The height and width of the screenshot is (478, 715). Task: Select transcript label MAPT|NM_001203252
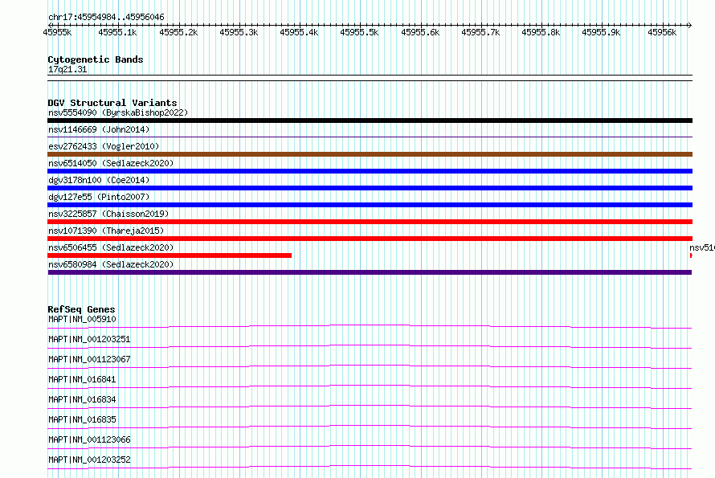89,460
